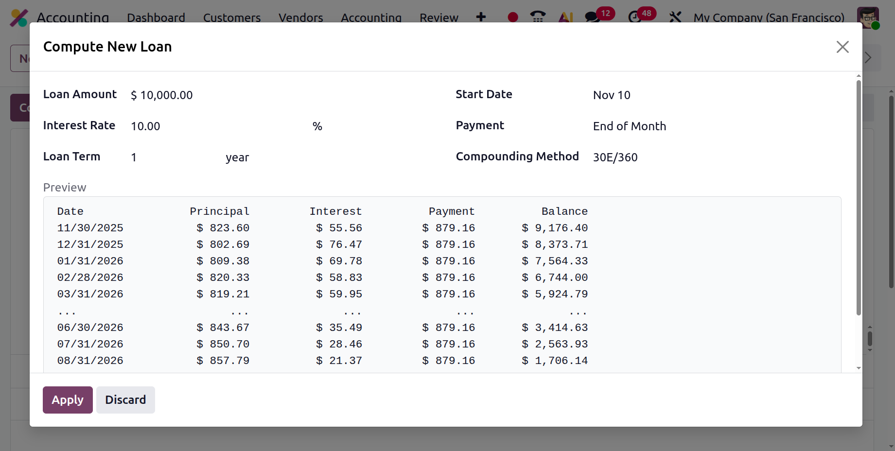The image size is (895, 451).
Task: Open the Customers menu
Action: [232, 18]
